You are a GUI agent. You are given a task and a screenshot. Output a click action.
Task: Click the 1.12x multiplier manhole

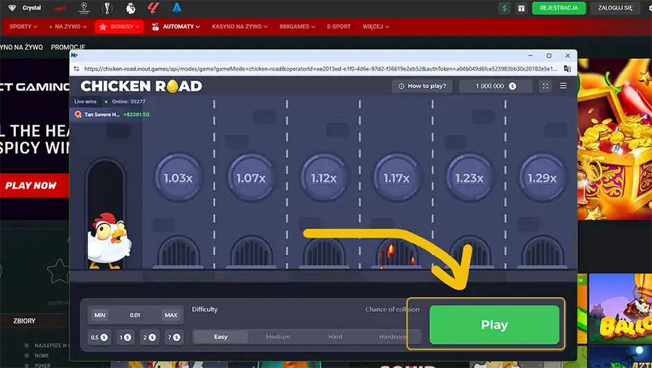point(323,178)
